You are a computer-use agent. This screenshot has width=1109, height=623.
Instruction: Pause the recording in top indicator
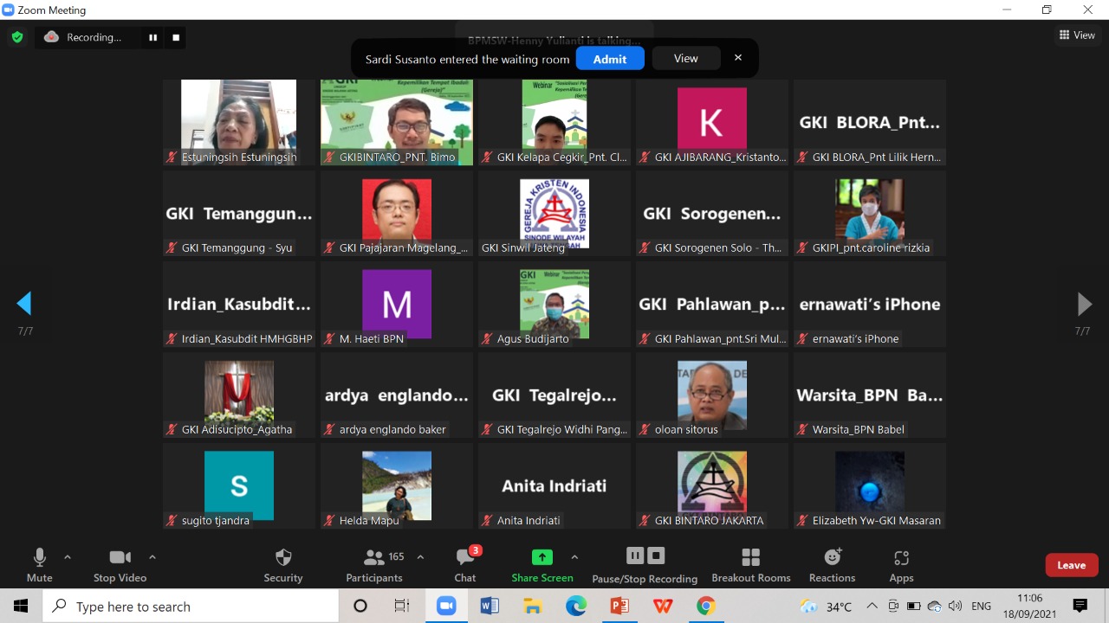[153, 37]
